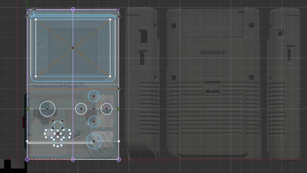
Task: Select the top-left corner point of the screen rectangle
Action: pos(36,19)
